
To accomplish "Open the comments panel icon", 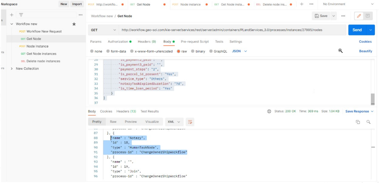I will 368,16.
